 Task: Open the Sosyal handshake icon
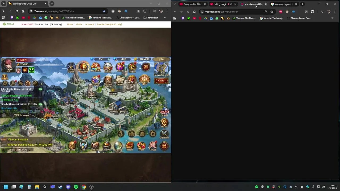click(153, 146)
